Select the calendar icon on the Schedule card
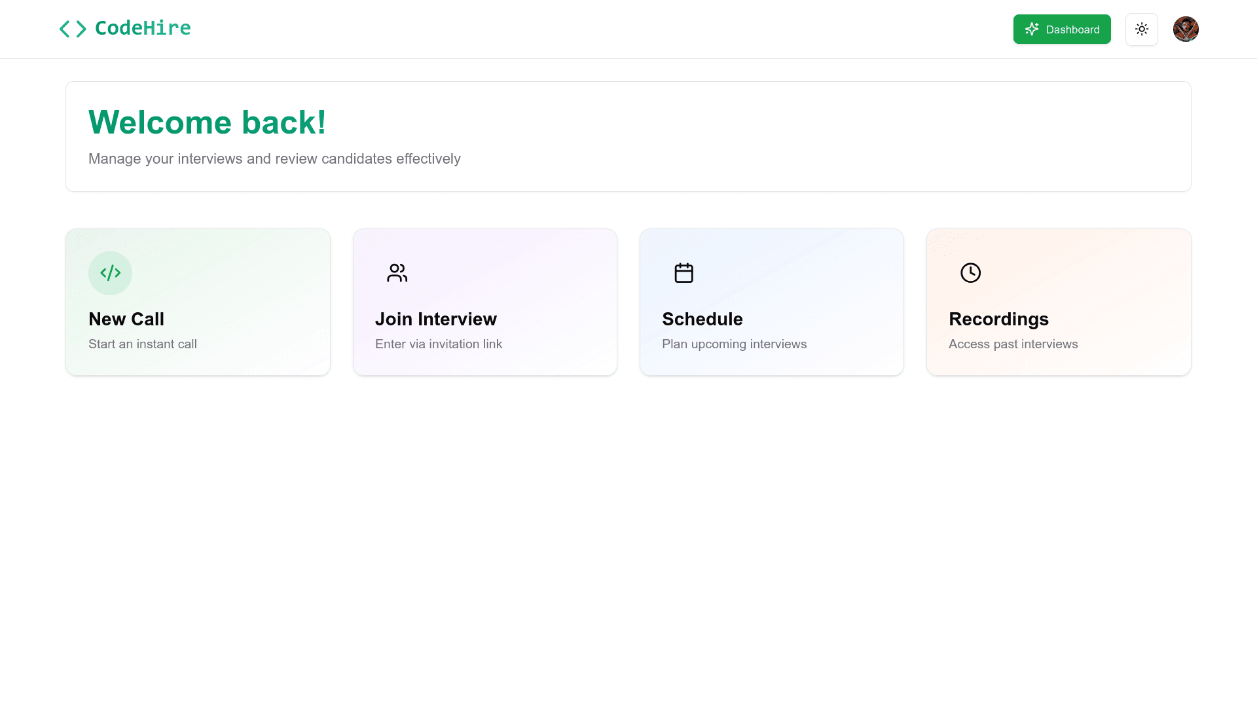The width and height of the screenshot is (1257, 707). click(683, 273)
